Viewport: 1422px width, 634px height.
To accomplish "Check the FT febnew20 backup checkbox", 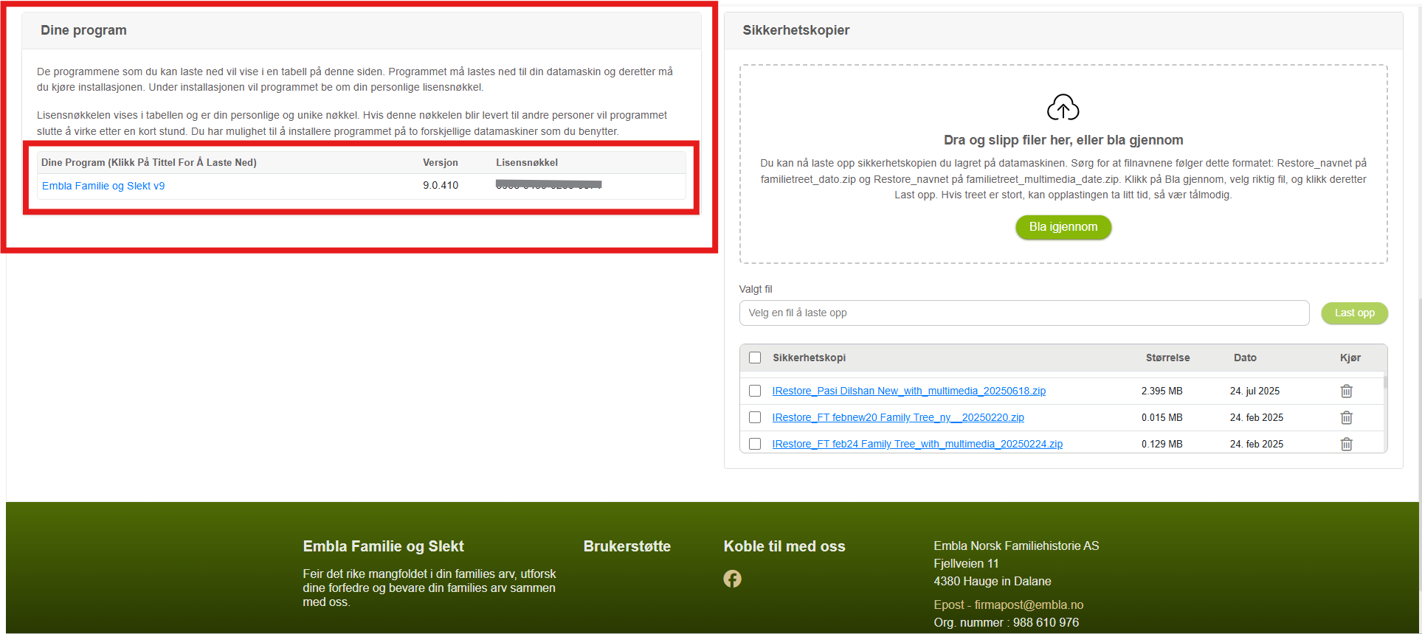I will click(x=755, y=417).
